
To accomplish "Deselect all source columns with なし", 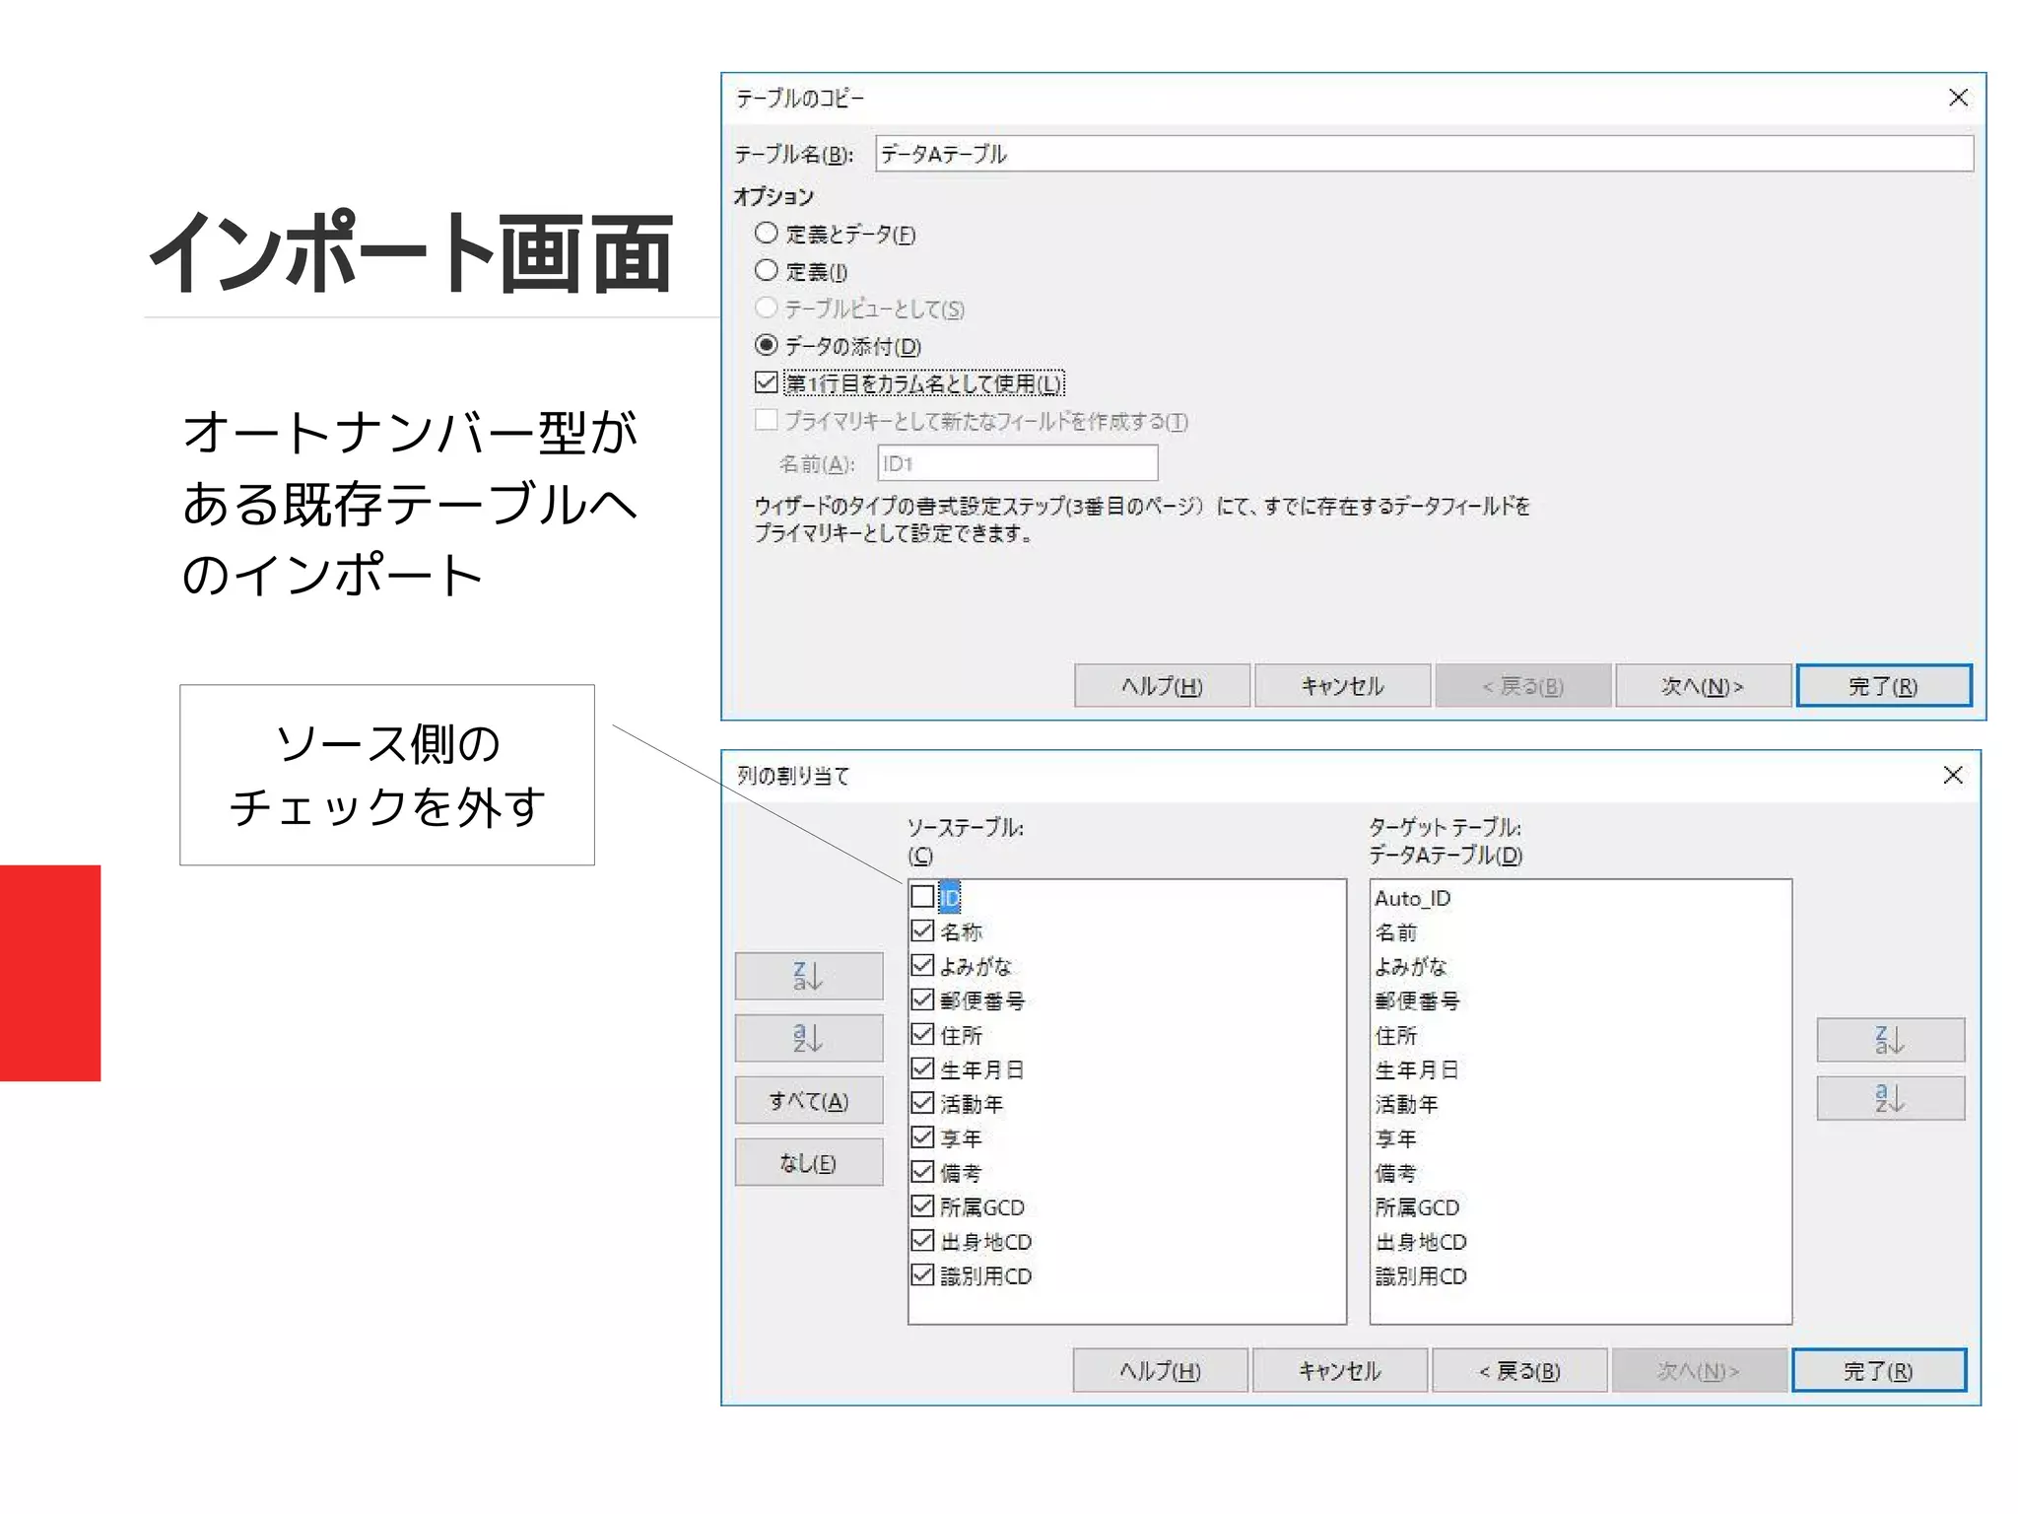I will pos(808,1163).
